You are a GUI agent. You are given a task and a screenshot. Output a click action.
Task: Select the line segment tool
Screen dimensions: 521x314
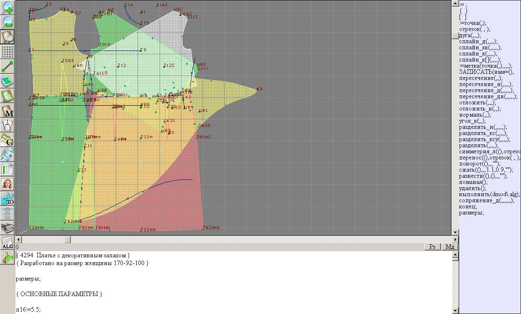(x=8, y=66)
